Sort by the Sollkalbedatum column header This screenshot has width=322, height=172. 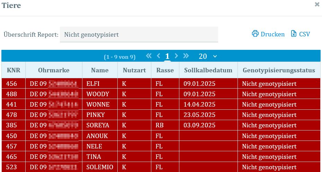click(x=208, y=70)
